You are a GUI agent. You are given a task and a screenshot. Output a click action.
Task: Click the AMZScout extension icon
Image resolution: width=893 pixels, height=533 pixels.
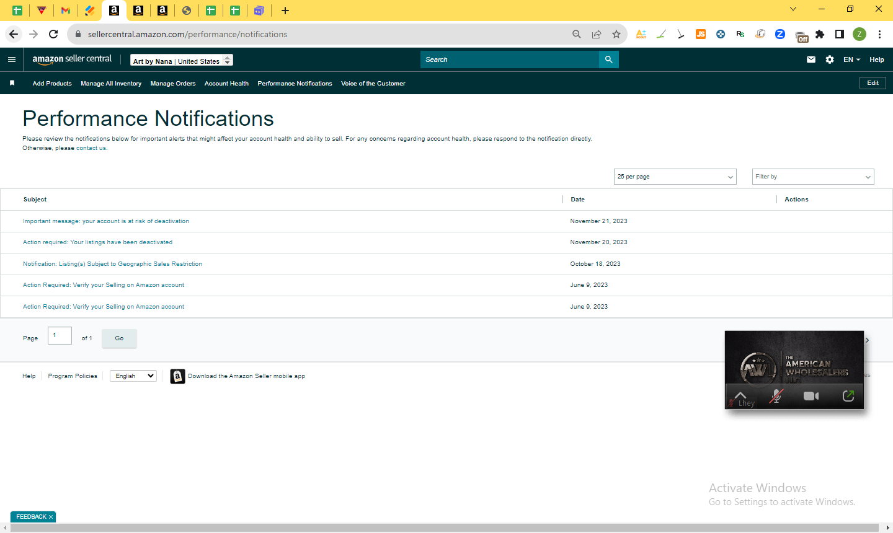(x=641, y=34)
